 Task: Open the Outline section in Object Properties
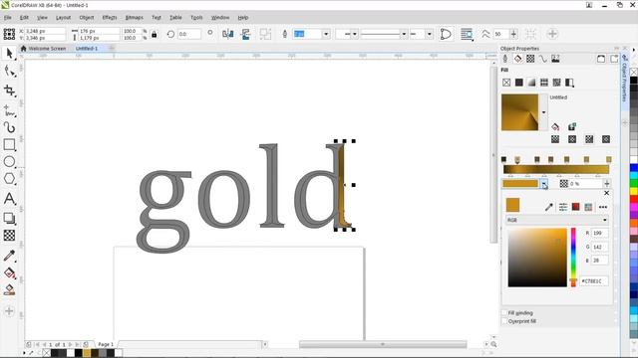pyautogui.click(x=505, y=59)
